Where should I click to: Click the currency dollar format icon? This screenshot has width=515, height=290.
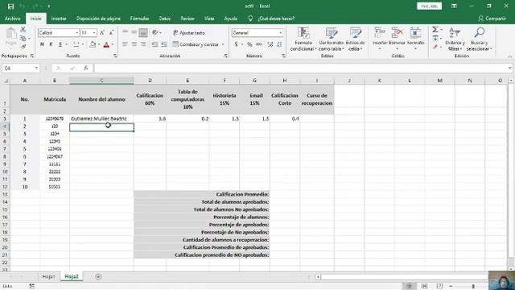(x=236, y=44)
